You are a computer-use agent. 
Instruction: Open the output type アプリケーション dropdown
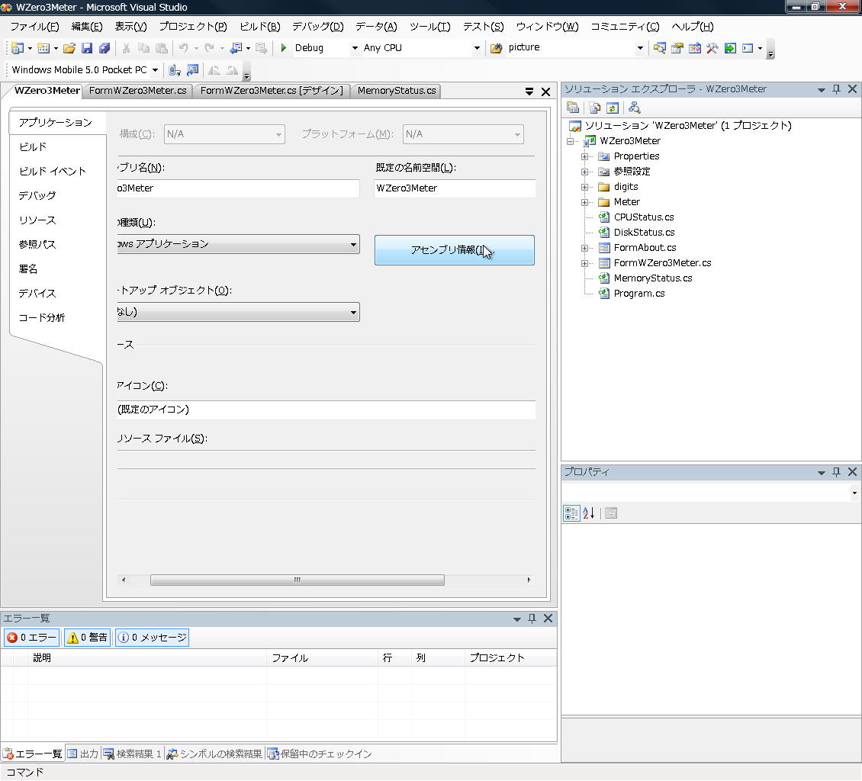point(353,245)
